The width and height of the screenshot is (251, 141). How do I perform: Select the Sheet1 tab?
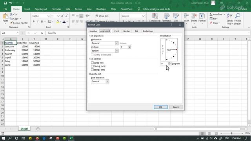click(24, 129)
